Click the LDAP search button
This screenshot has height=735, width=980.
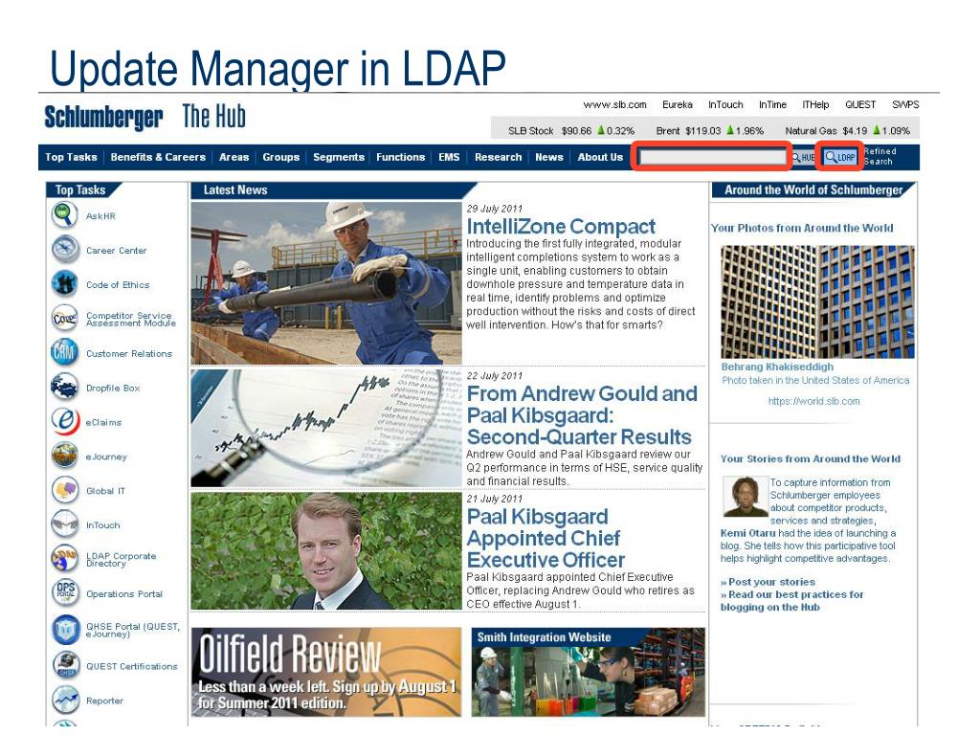[x=840, y=157]
